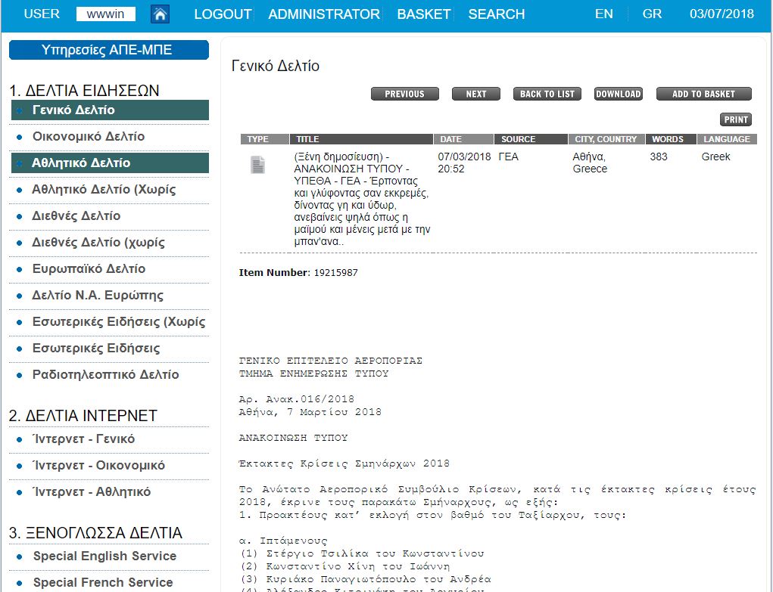773x592 pixels.
Task: Click the PRINT button
Action: (x=735, y=119)
